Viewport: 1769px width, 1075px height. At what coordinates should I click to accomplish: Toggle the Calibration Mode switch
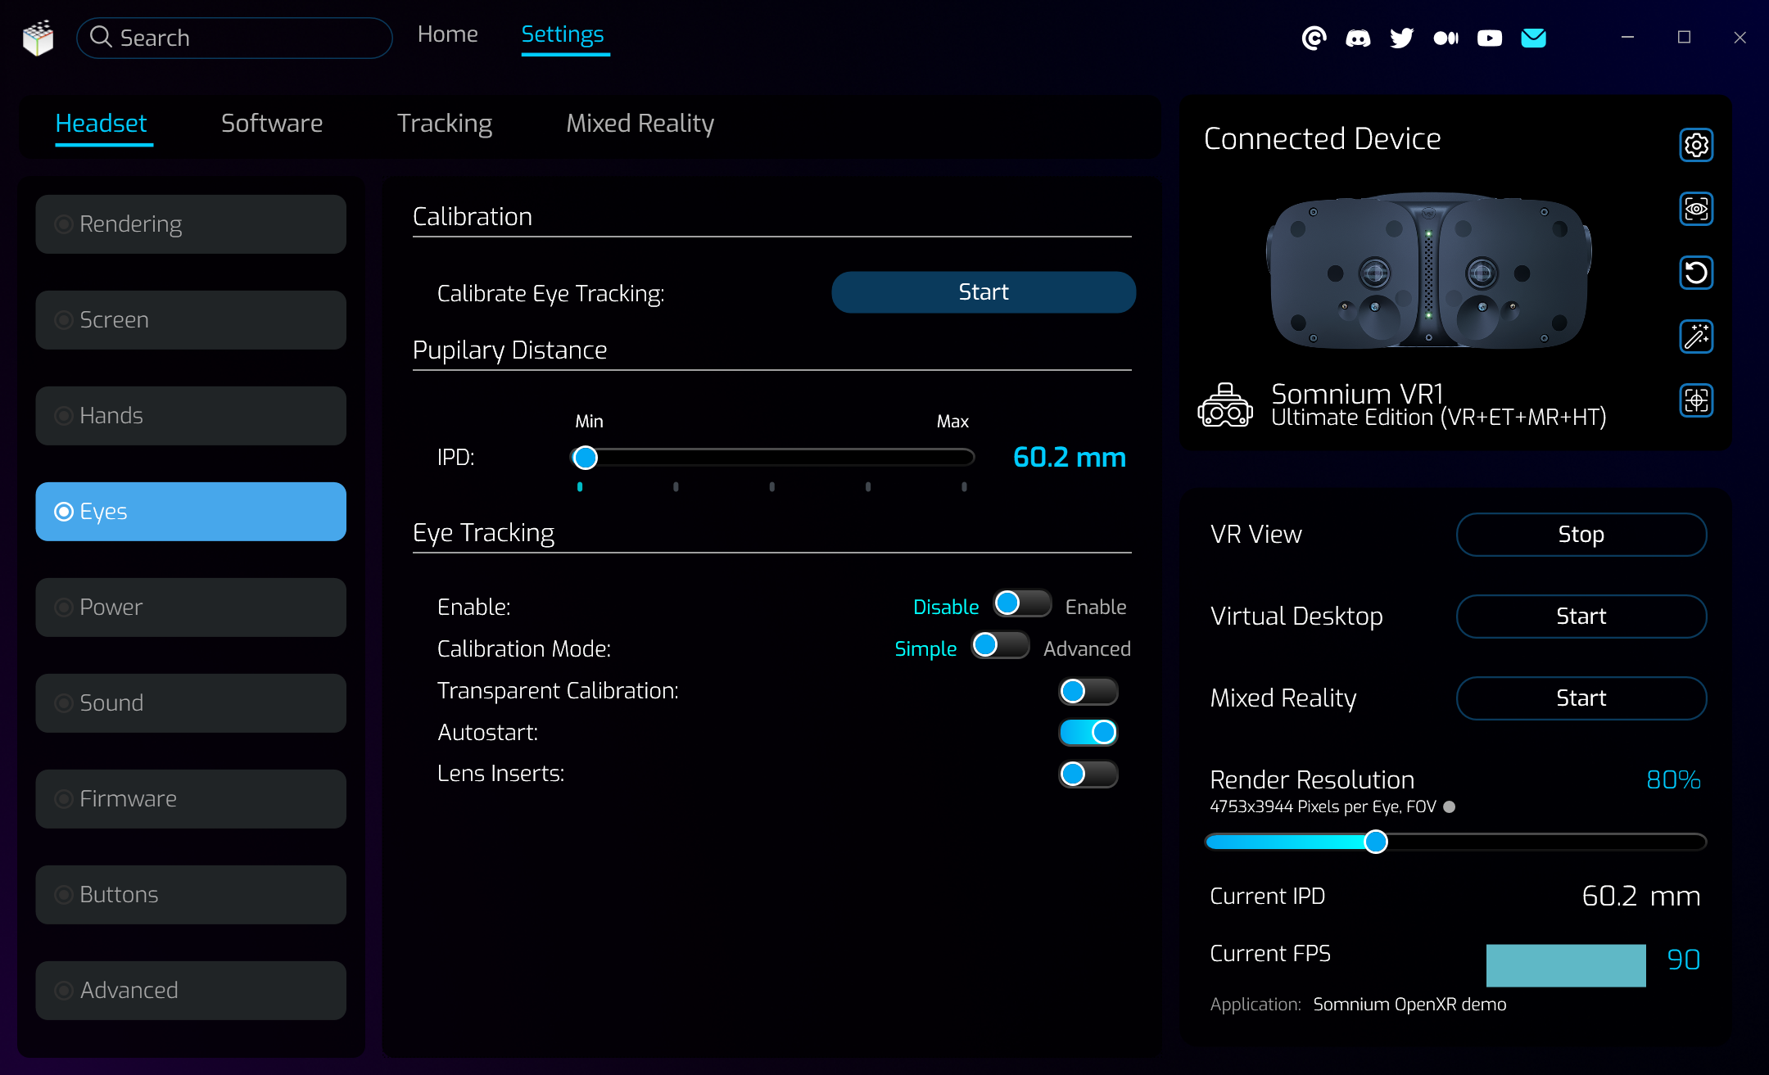pos(1000,646)
